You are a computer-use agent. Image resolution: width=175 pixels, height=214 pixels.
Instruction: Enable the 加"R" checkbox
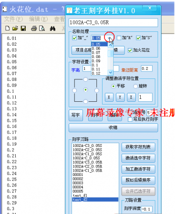119,38
